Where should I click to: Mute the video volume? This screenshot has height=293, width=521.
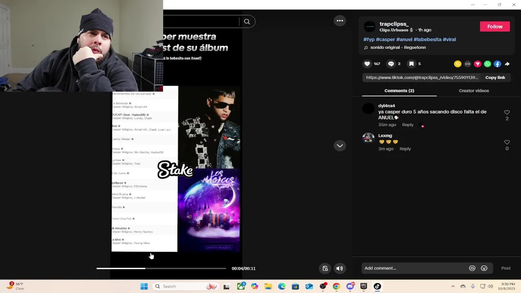point(339,268)
